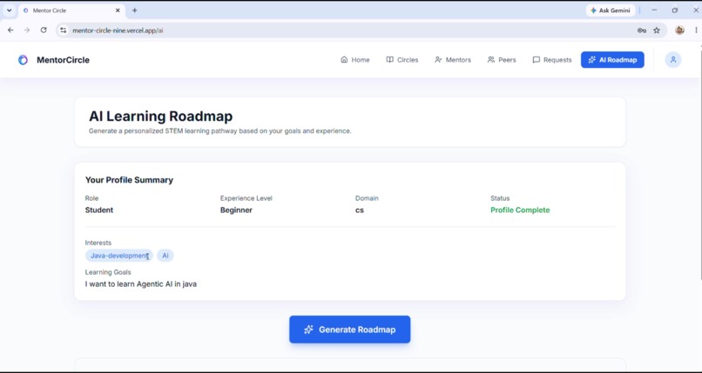Click the Generate Roadmap button
Screen dimensions: 702x373
coord(349,330)
